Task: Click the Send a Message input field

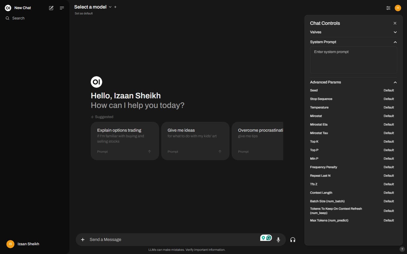Action: 173,240
